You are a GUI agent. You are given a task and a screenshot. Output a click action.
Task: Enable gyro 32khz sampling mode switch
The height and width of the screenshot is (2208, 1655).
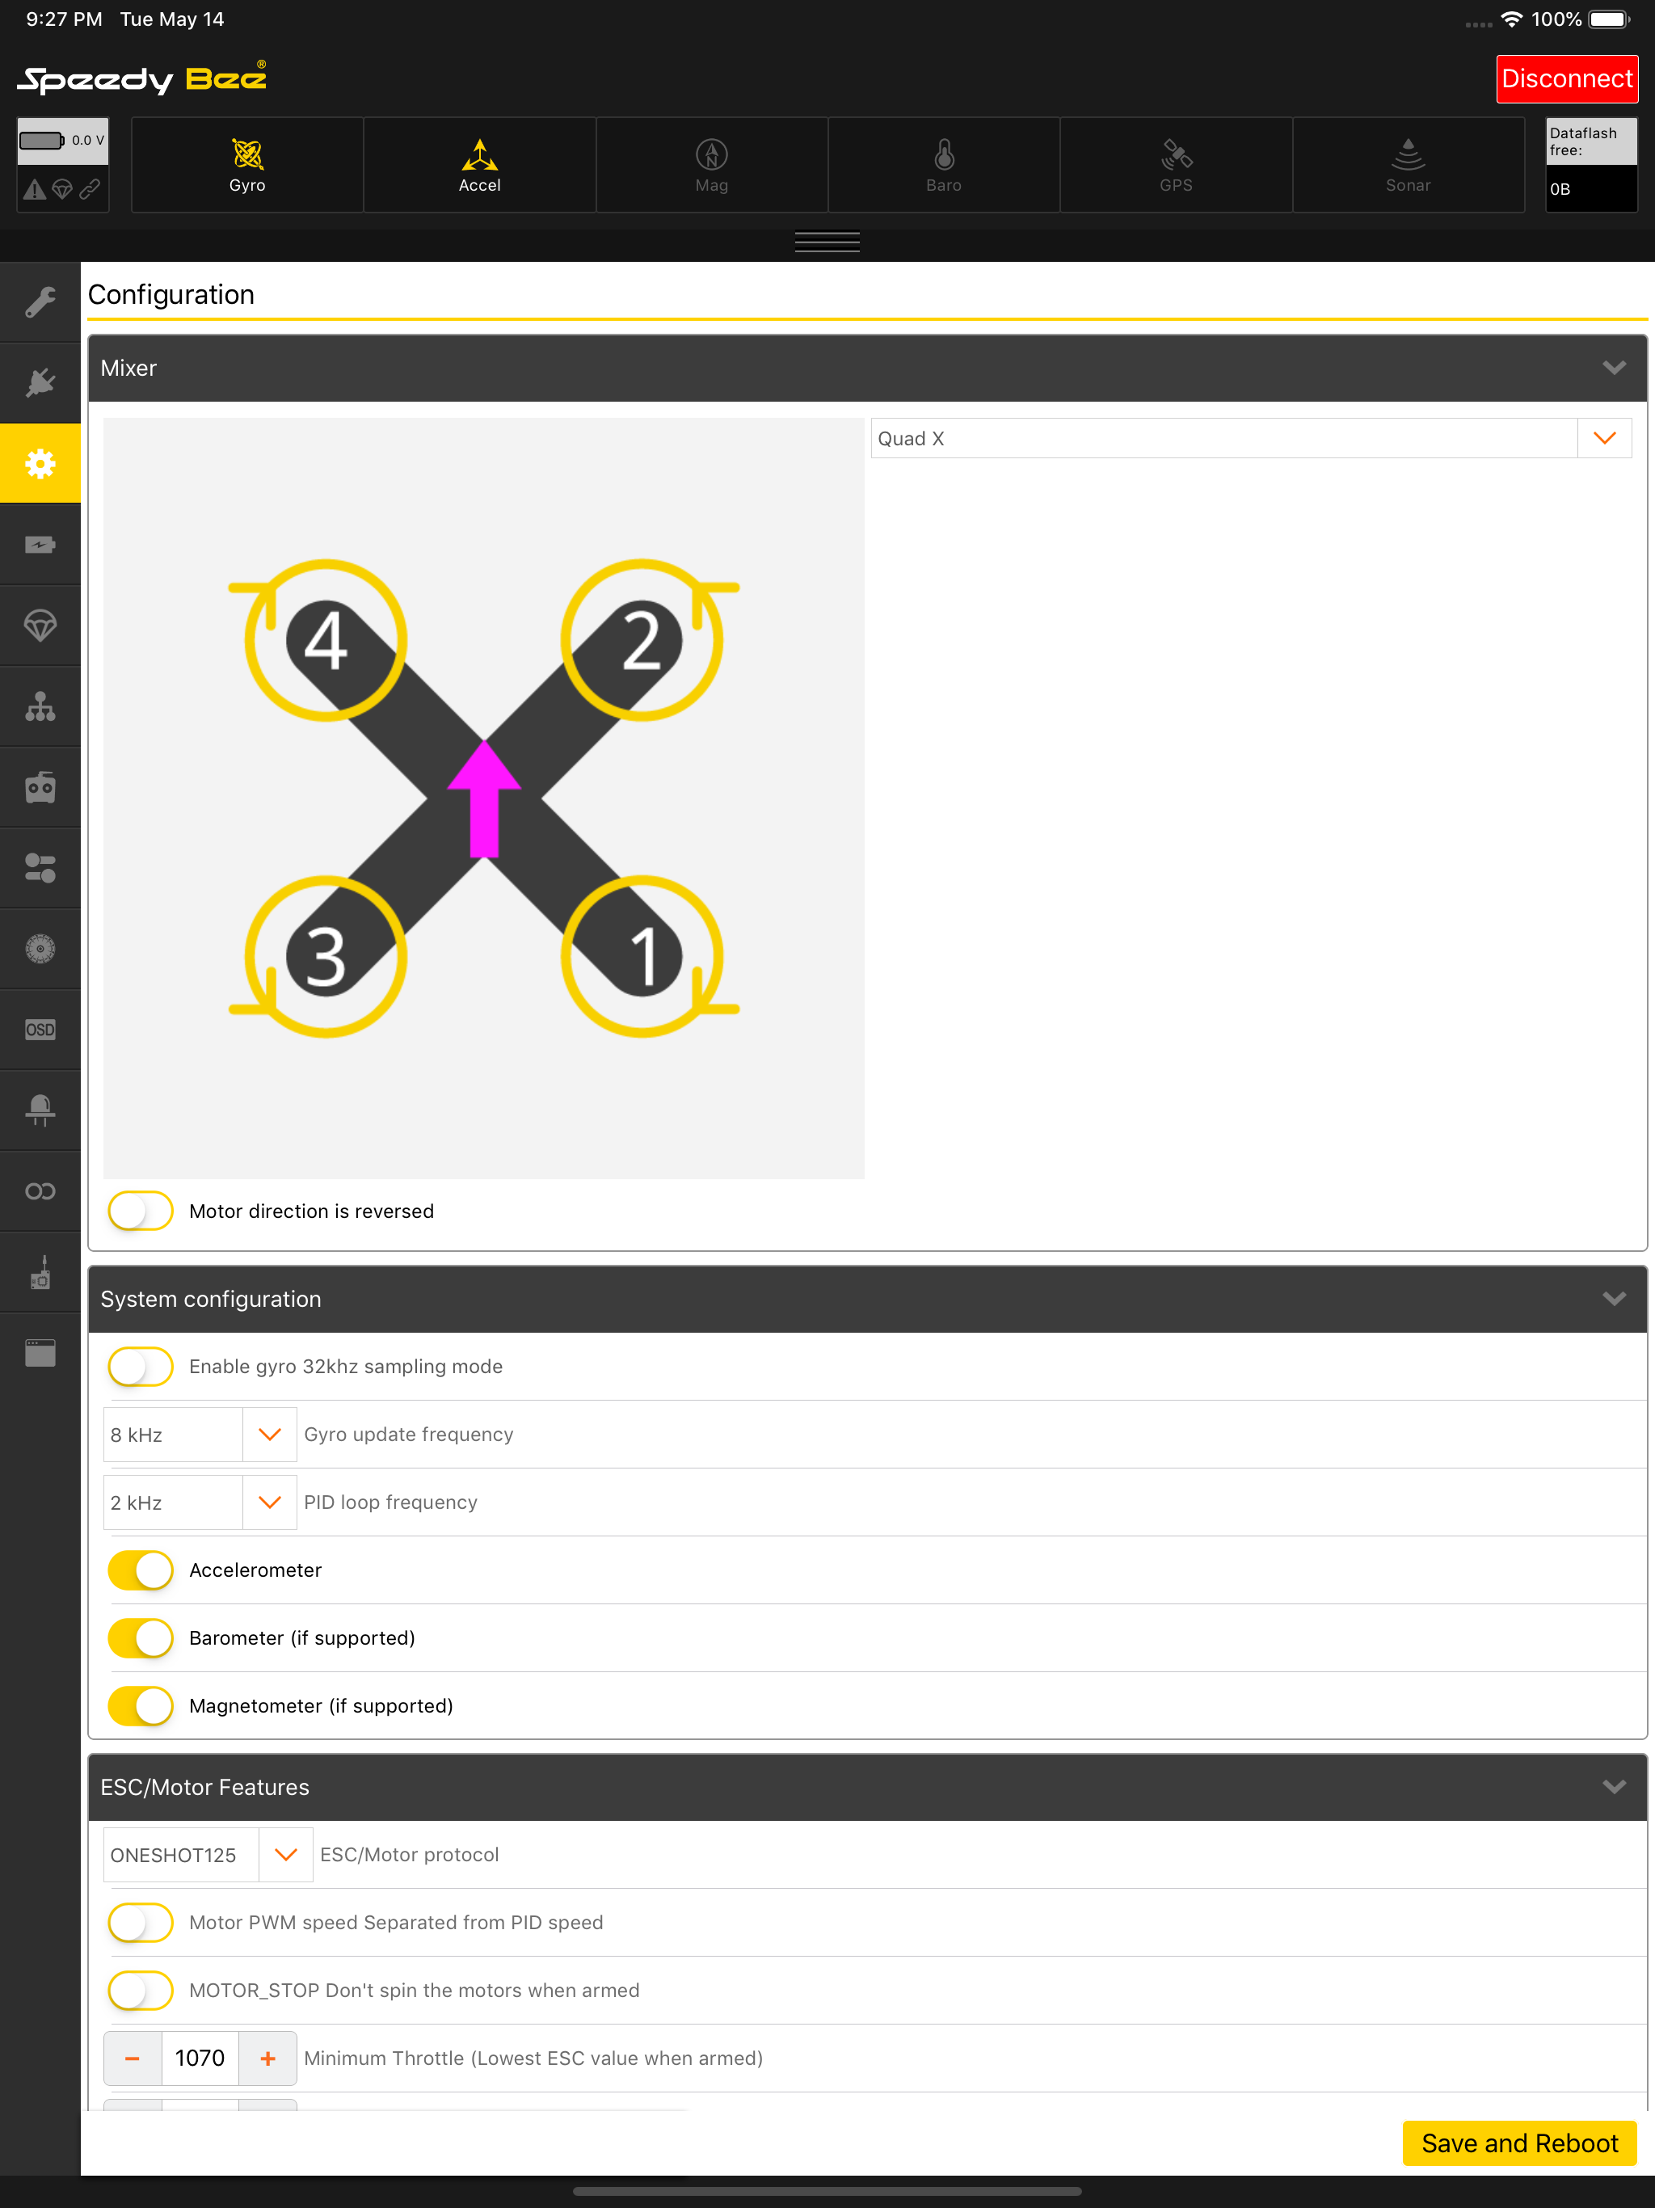141,1367
